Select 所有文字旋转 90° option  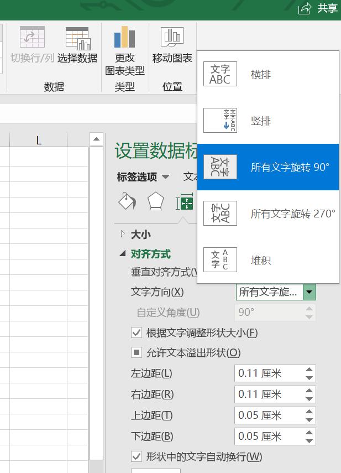click(268, 167)
